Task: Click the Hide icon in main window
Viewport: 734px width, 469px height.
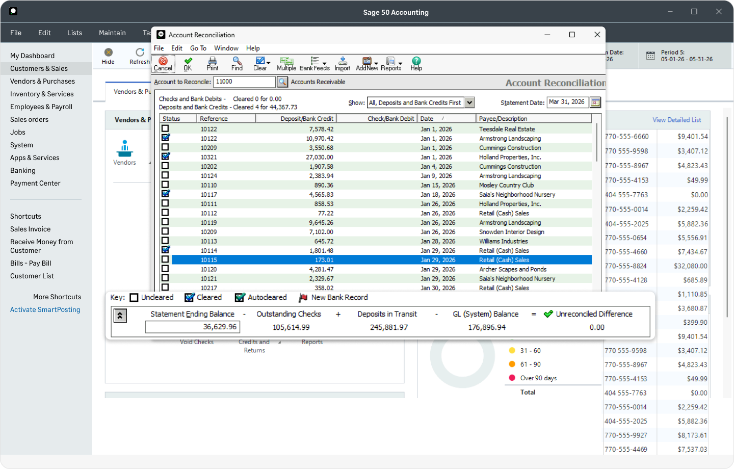Action: click(x=109, y=52)
